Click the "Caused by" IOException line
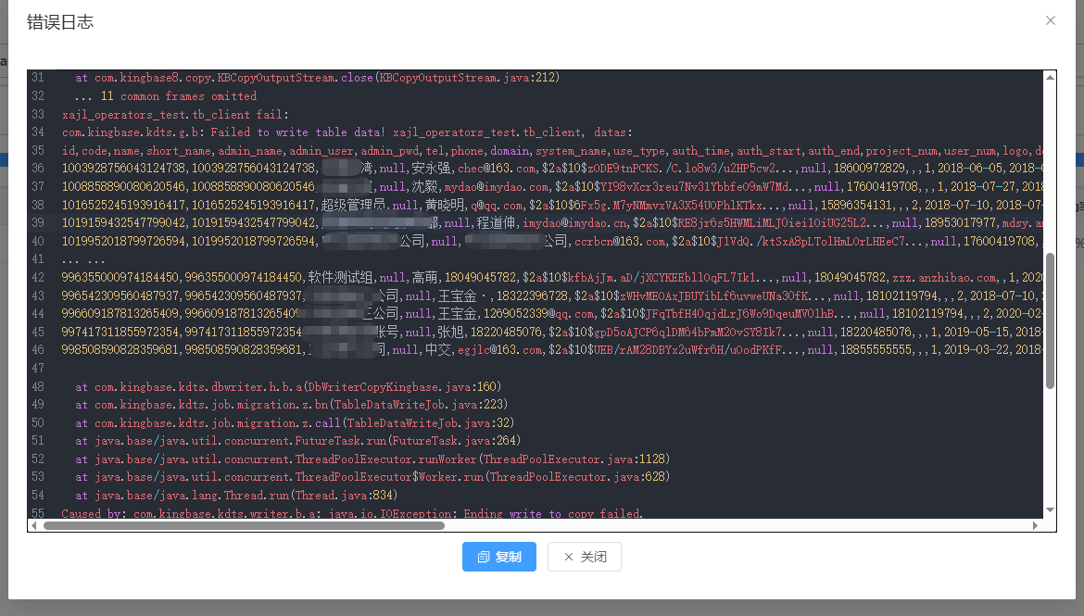Image resolution: width=1084 pixels, height=616 pixels. [x=351, y=513]
